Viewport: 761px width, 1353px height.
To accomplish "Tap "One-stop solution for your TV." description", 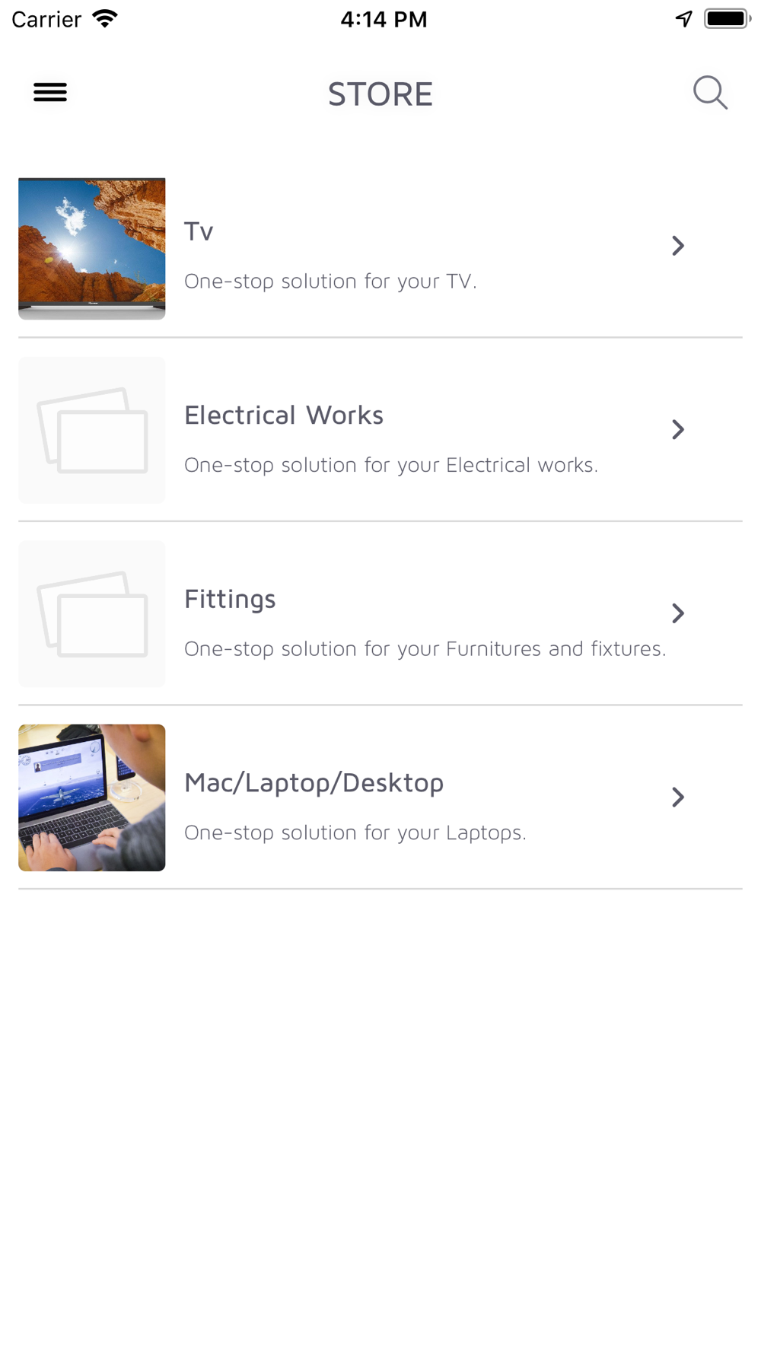I will pyautogui.click(x=330, y=282).
